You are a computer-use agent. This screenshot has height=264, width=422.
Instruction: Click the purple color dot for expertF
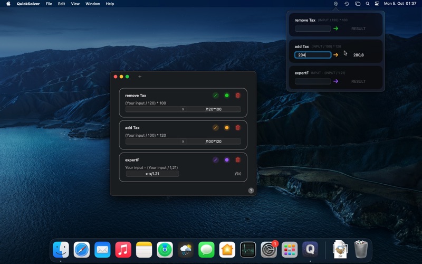[227, 160]
